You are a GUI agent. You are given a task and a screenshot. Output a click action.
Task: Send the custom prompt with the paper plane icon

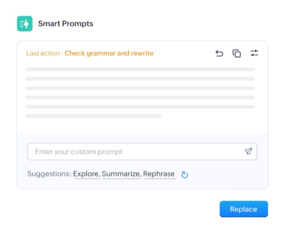(248, 151)
